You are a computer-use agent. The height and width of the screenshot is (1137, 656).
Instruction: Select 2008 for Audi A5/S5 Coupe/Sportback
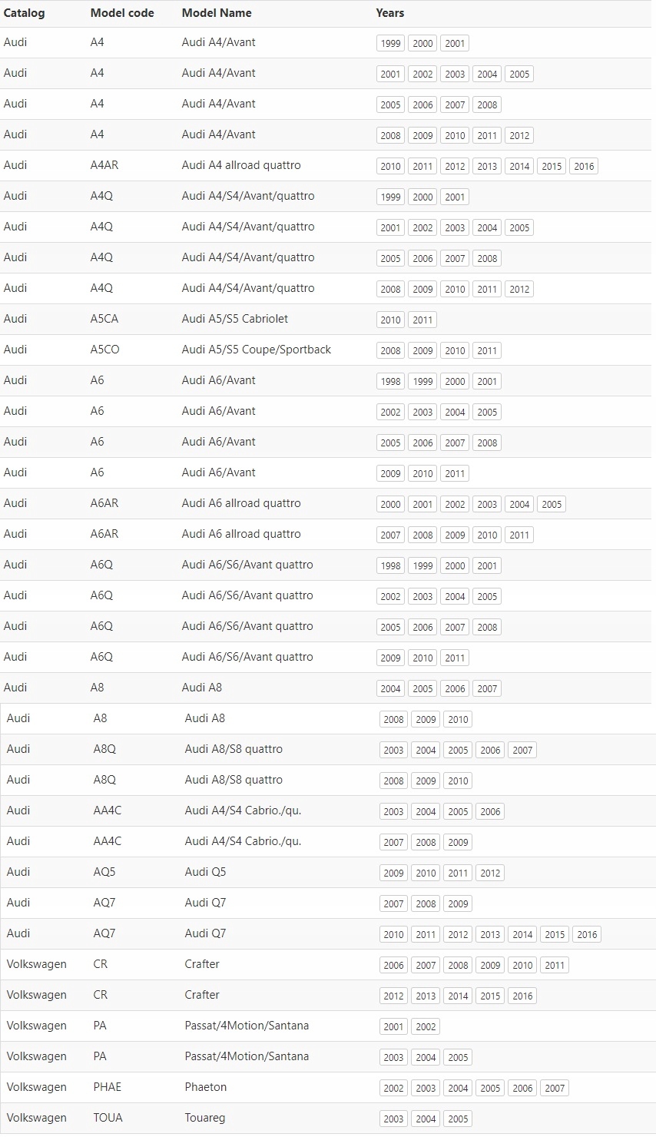point(390,350)
